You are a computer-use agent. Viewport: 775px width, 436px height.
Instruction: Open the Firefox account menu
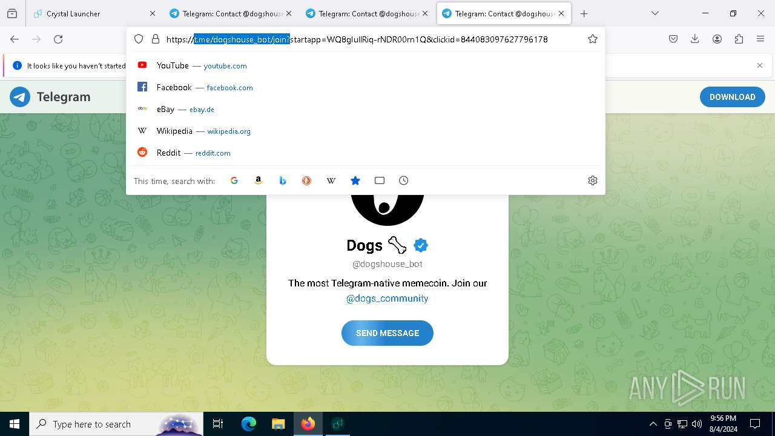pyautogui.click(x=717, y=39)
